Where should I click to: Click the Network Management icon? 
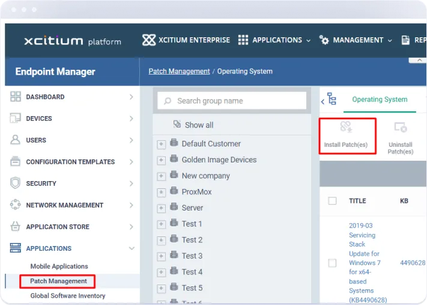pyautogui.click(x=16, y=205)
